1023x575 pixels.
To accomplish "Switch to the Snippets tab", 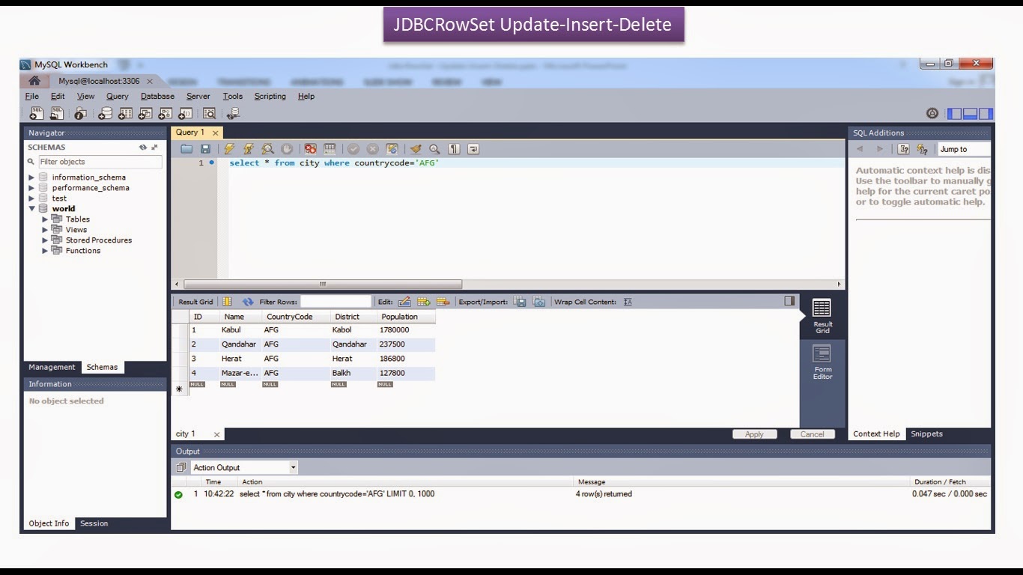I will click(x=926, y=433).
